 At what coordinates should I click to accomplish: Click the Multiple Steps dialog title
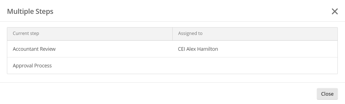tap(30, 11)
